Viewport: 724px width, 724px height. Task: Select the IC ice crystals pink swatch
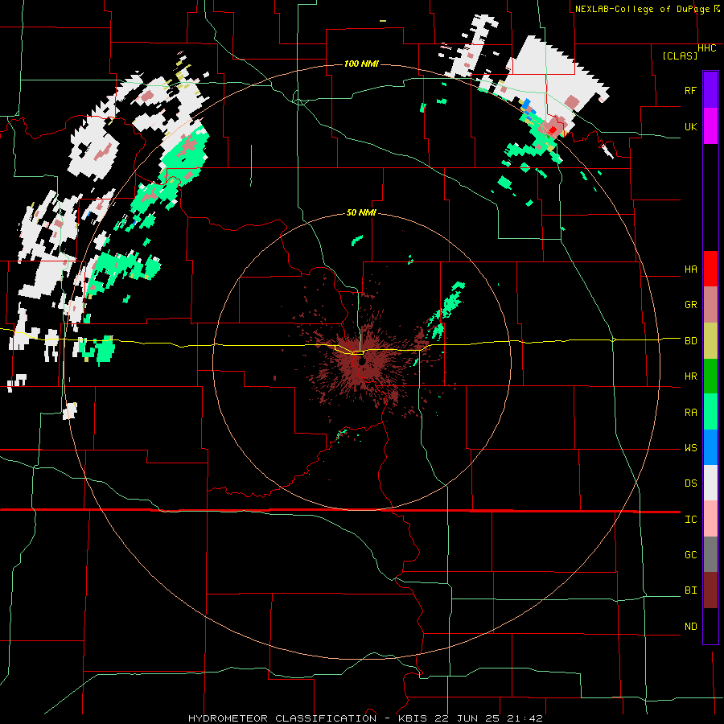(710, 519)
